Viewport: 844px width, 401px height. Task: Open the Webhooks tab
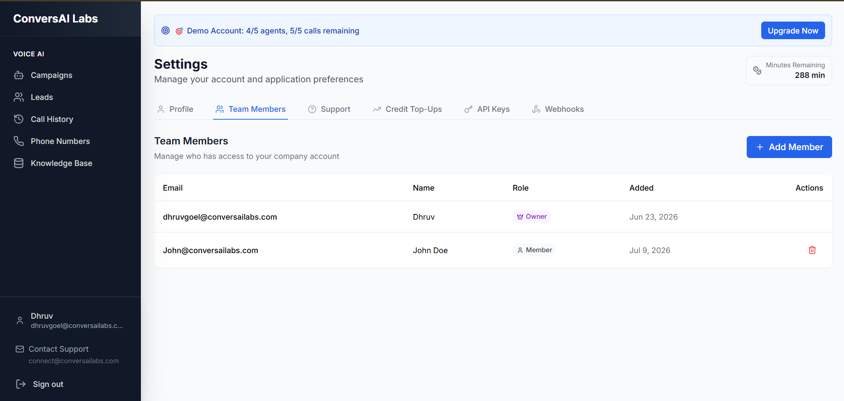(x=558, y=109)
